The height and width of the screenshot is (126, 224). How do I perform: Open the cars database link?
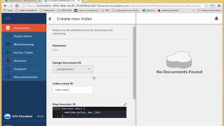55,50
